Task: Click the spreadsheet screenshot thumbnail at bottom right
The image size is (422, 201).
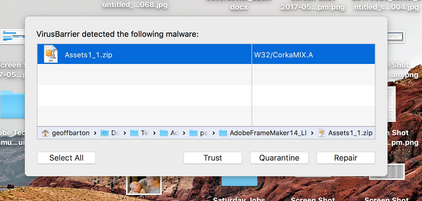Action: pos(387,172)
